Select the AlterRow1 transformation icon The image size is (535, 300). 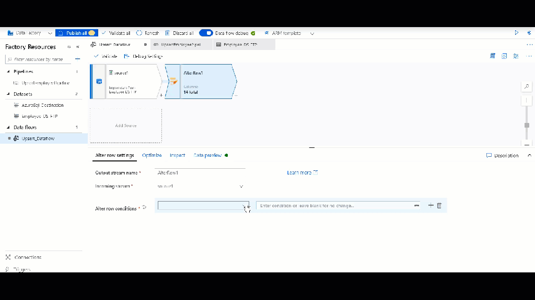(173, 81)
